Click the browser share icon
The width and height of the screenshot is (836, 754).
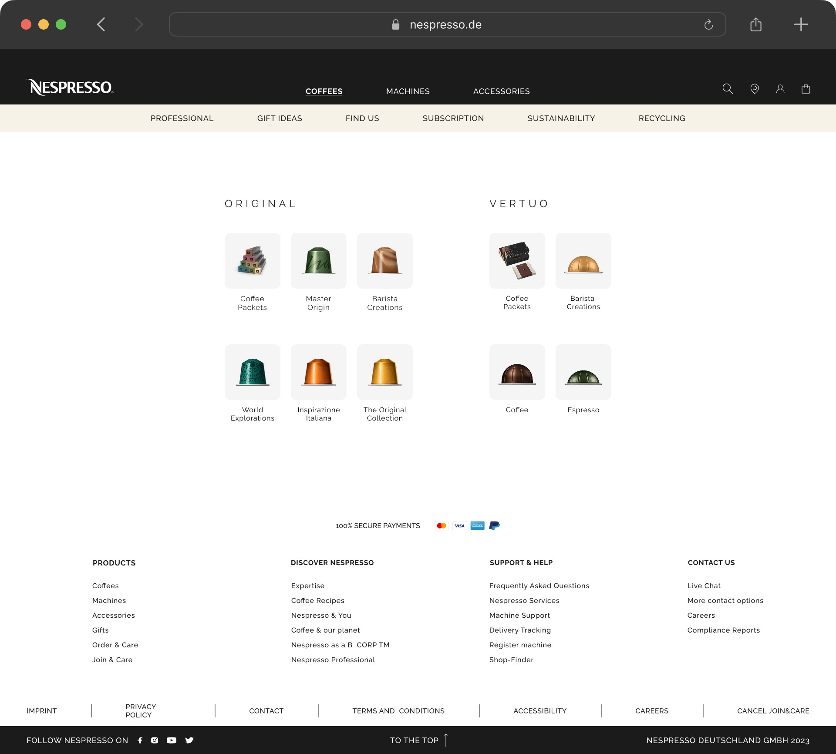coord(756,24)
